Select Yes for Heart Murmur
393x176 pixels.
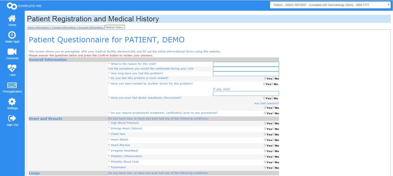[265, 145]
